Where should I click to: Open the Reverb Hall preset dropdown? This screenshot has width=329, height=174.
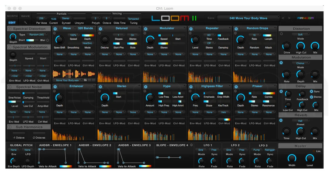click(x=301, y=121)
